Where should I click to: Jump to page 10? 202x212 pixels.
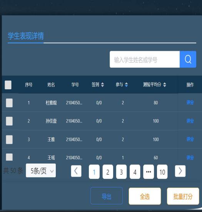162,172
